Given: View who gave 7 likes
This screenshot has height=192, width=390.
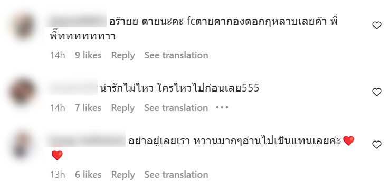Looking at the screenshot, I should (88, 108).
